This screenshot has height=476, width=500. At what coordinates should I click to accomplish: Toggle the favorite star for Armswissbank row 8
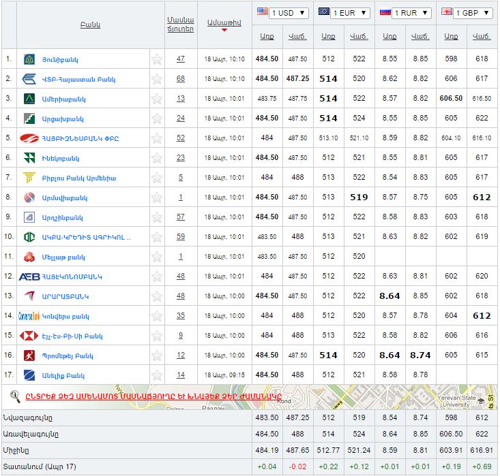(x=157, y=197)
